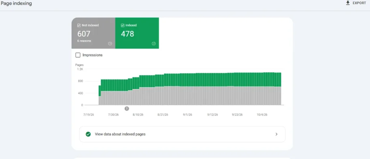This screenshot has height=159, width=370.
Task: Uncheck the Not indexed checkbox
Action: [79, 25]
